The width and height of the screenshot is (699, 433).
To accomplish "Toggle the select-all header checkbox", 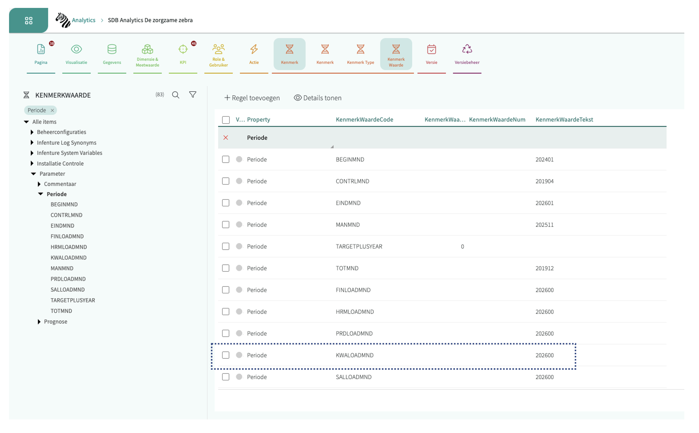I will (226, 120).
